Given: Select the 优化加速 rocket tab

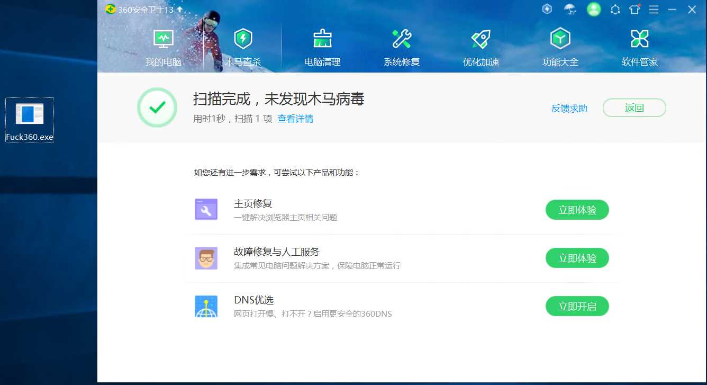Looking at the screenshot, I should click(481, 48).
